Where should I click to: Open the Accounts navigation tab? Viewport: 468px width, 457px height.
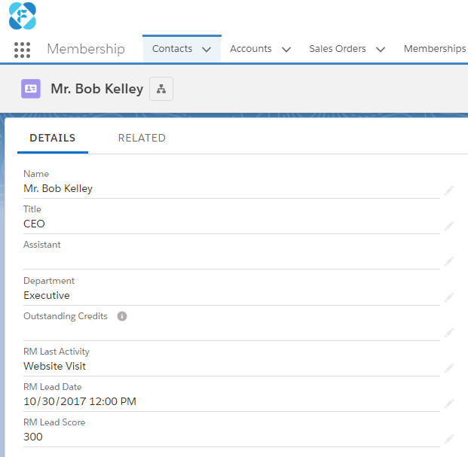251,49
